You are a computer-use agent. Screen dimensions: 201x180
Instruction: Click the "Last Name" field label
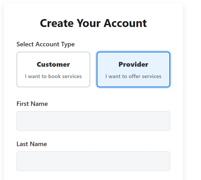[x=32, y=144]
